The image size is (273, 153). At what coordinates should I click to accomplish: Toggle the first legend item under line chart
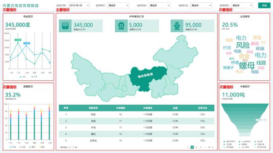[x=23, y=76]
